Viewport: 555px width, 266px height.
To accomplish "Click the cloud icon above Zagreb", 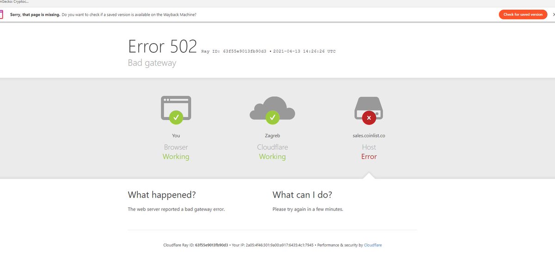I will [x=272, y=110].
